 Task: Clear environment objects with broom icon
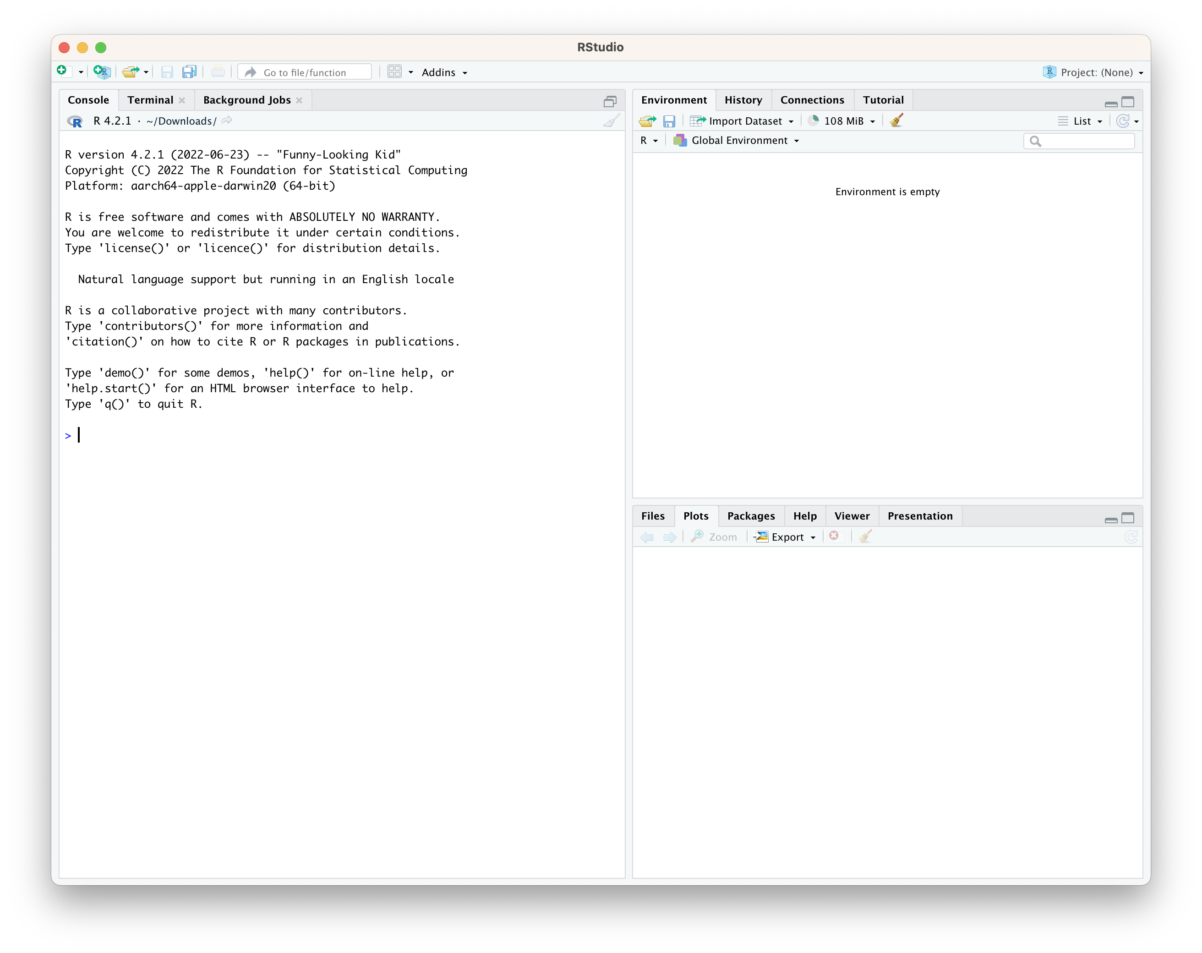coord(896,120)
